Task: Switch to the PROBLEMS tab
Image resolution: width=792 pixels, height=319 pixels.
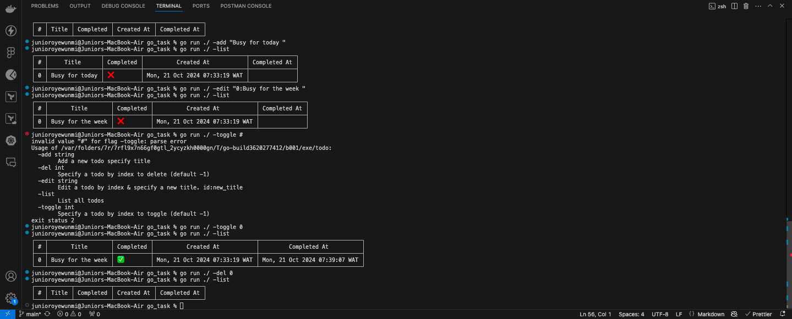Action: [x=45, y=6]
